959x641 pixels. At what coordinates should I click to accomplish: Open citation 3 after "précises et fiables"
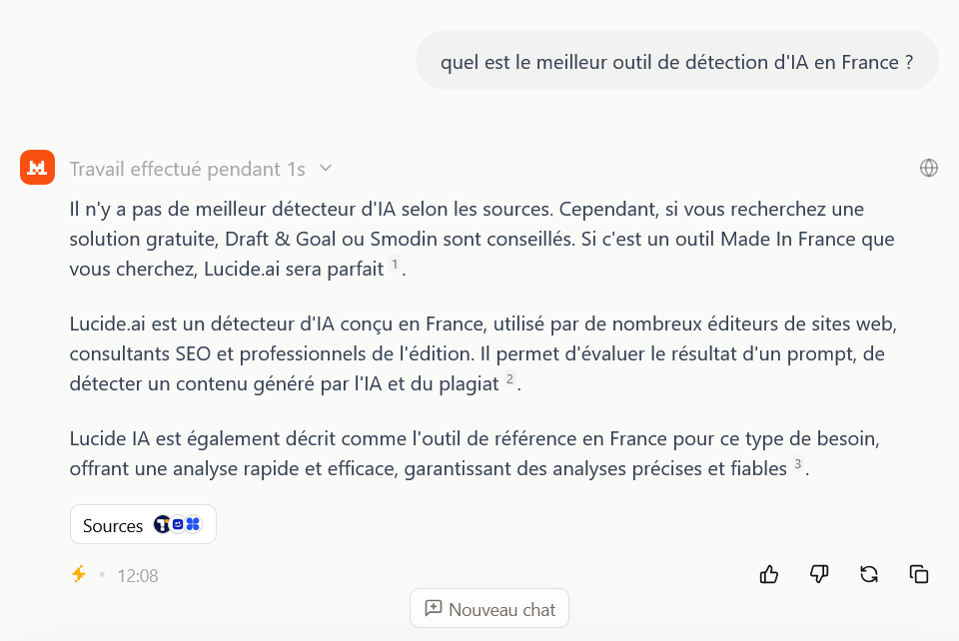[x=797, y=463]
